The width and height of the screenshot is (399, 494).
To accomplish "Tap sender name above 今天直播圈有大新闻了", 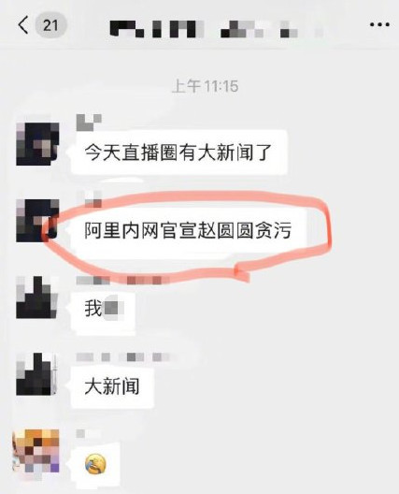I will pos(89,123).
